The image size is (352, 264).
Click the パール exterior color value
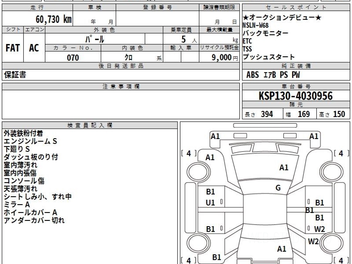click(x=95, y=39)
